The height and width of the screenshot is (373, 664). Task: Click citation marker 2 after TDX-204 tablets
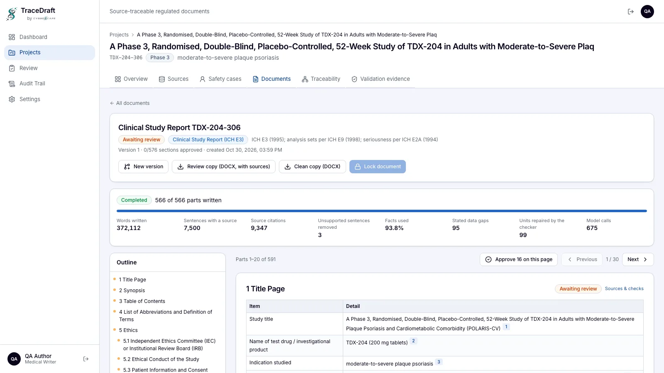[413, 341]
